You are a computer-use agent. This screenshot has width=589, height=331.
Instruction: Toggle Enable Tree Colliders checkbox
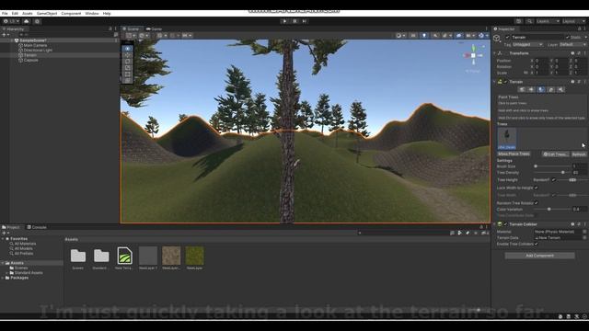pos(536,244)
